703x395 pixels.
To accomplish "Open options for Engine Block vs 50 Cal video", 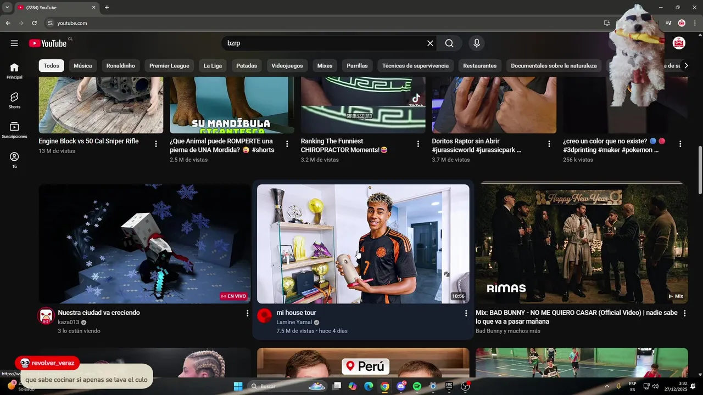I will tap(156, 144).
